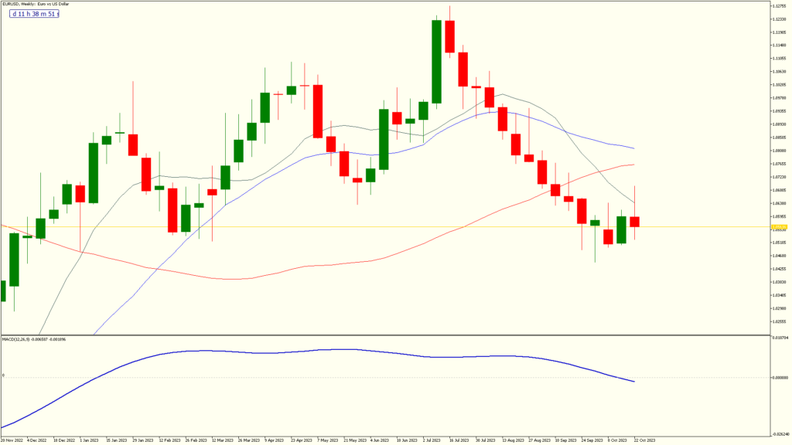Click the 0.010704 value on MACD scale
This screenshot has width=792, height=445.
point(779,337)
